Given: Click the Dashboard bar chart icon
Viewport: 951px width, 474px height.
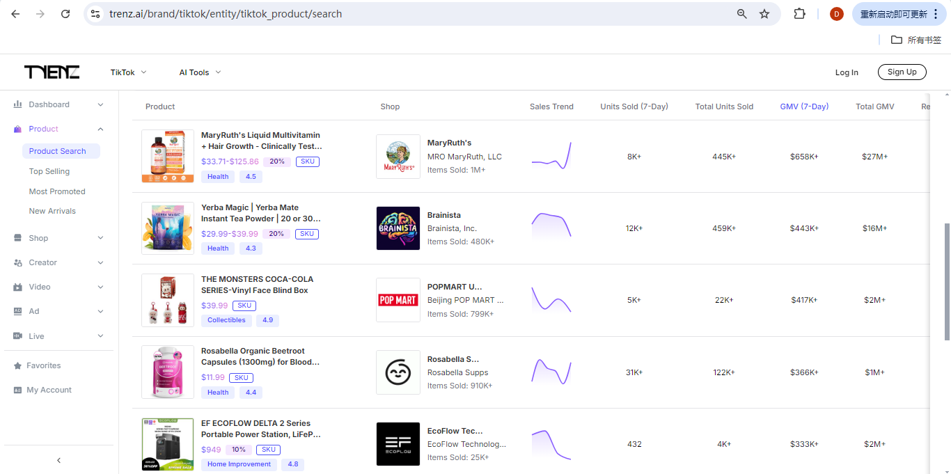Looking at the screenshot, I should (x=18, y=104).
